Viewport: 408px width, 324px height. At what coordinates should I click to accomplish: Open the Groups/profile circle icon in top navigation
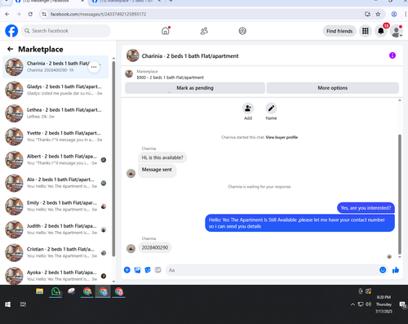point(242,31)
